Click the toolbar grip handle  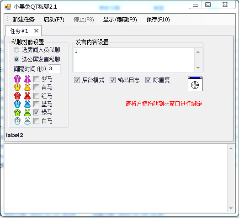[x=7, y=19]
